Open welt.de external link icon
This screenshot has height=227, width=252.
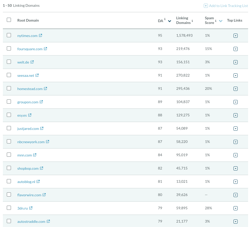point(32,62)
